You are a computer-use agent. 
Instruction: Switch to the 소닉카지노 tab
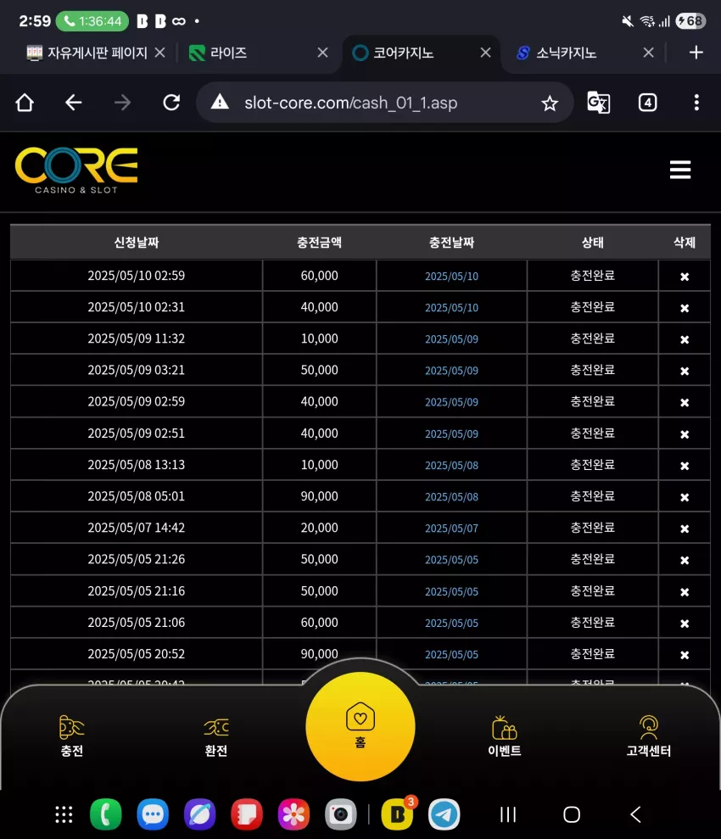point(567,53)
